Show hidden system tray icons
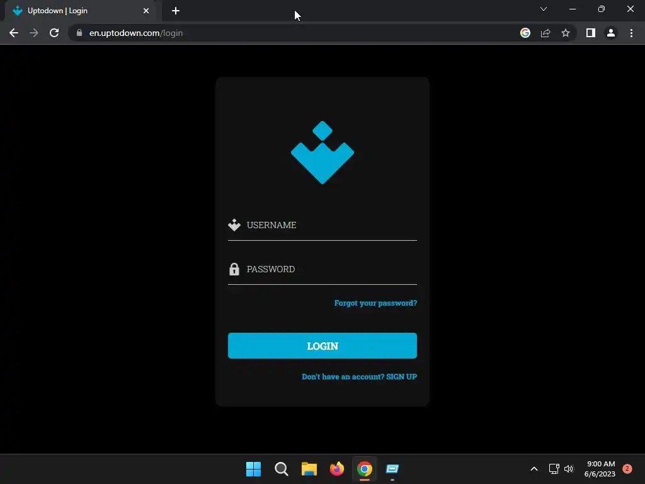Image resolution: width=645 pixels, height=484 pixels. [x=534, y=469]
